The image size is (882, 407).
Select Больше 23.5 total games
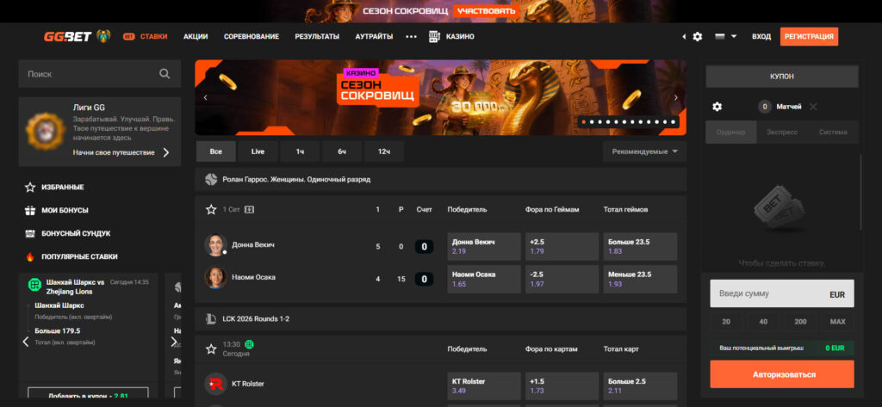[640, 246]
